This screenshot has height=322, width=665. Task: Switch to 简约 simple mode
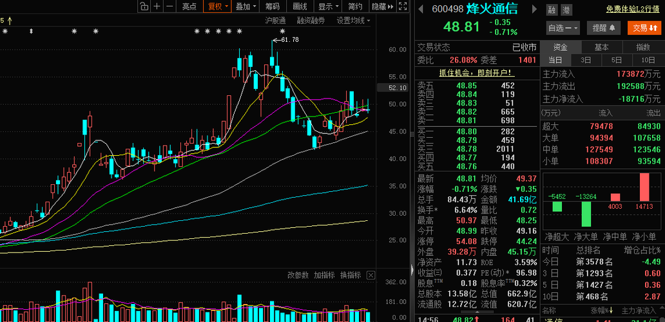pos(356,6)
